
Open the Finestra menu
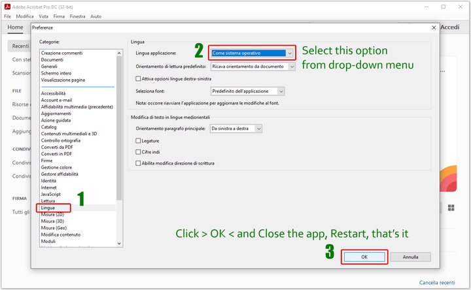pyautogui.click(x=77, y=16)
